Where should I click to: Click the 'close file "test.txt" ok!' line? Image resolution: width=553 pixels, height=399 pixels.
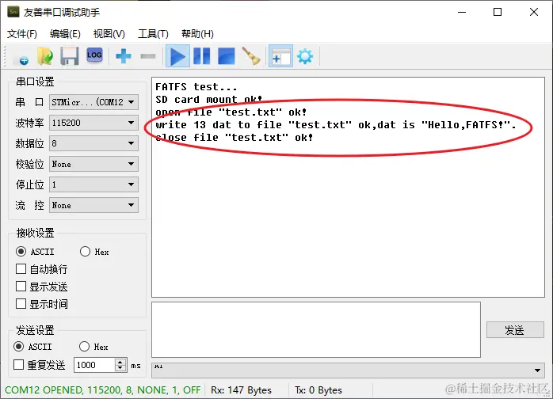pyautogui.click(x=235, y=138)
